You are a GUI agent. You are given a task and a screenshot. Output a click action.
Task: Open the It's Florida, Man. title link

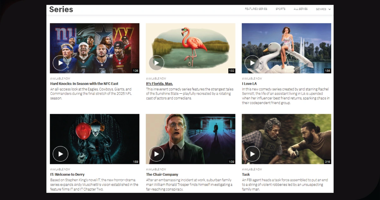pyautogui.click(x=159, y=84)
